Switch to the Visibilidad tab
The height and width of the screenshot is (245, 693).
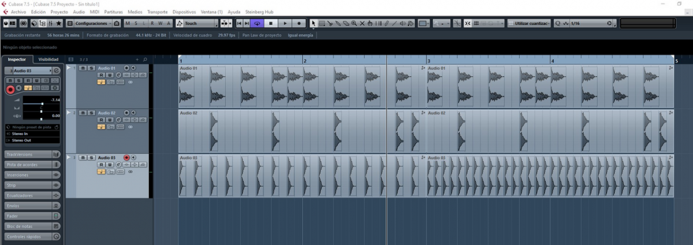tap(48, 60)
